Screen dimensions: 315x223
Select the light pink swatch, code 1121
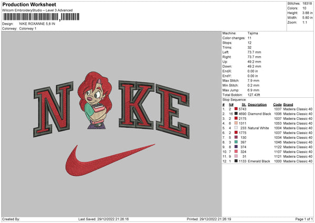tap(236, 156)
